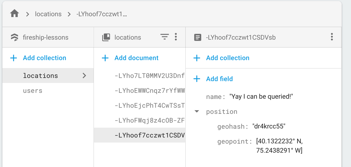Select the users collection
The width and height of the screenshot is (351, 167).
32,90
